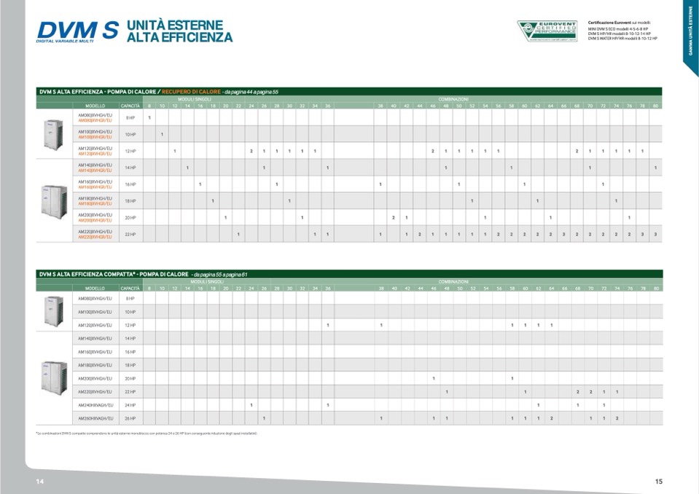This screenshot has width=699, height=494.
Task: Select the AM240HXVAGH/EU model row label
Action: 95,405
